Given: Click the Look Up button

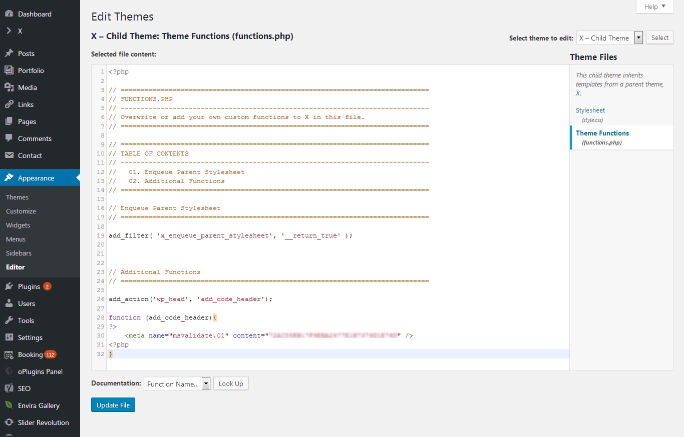Looking at the screenshot, I should 231,384.
